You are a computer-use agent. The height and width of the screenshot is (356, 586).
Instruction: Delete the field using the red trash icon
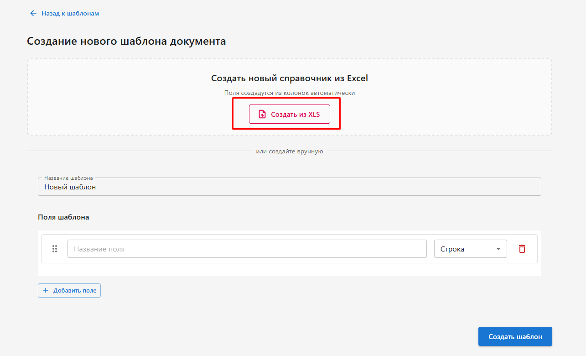522,249
